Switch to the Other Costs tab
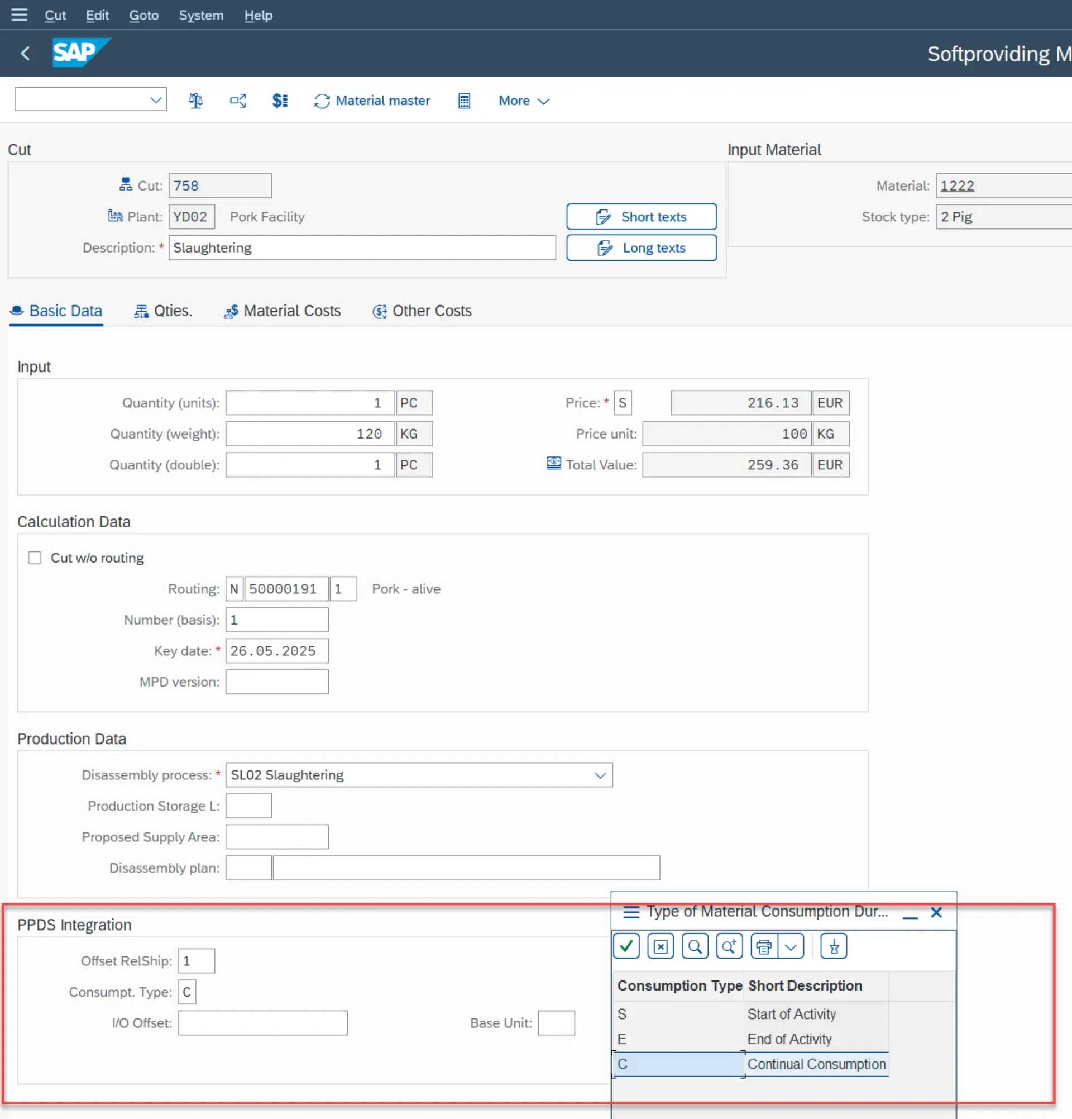Image resolution: width=1072 pixels, height=1119 pixels. coord(422,311)
